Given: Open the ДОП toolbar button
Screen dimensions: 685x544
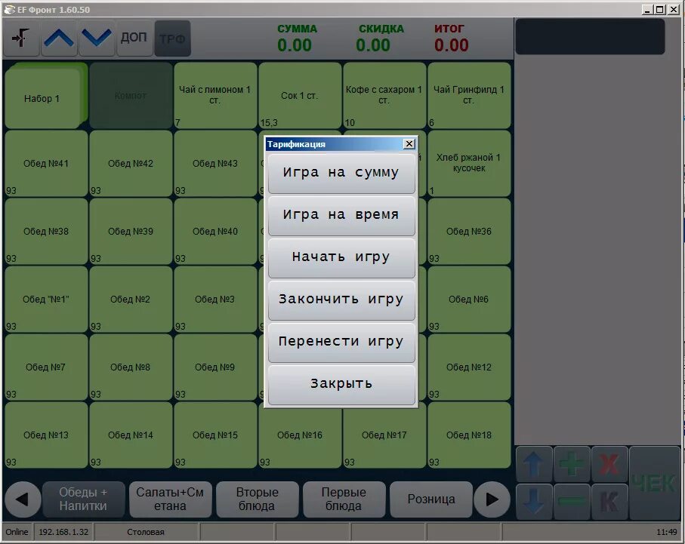Looking at the screenshot, I should (134, 38).
